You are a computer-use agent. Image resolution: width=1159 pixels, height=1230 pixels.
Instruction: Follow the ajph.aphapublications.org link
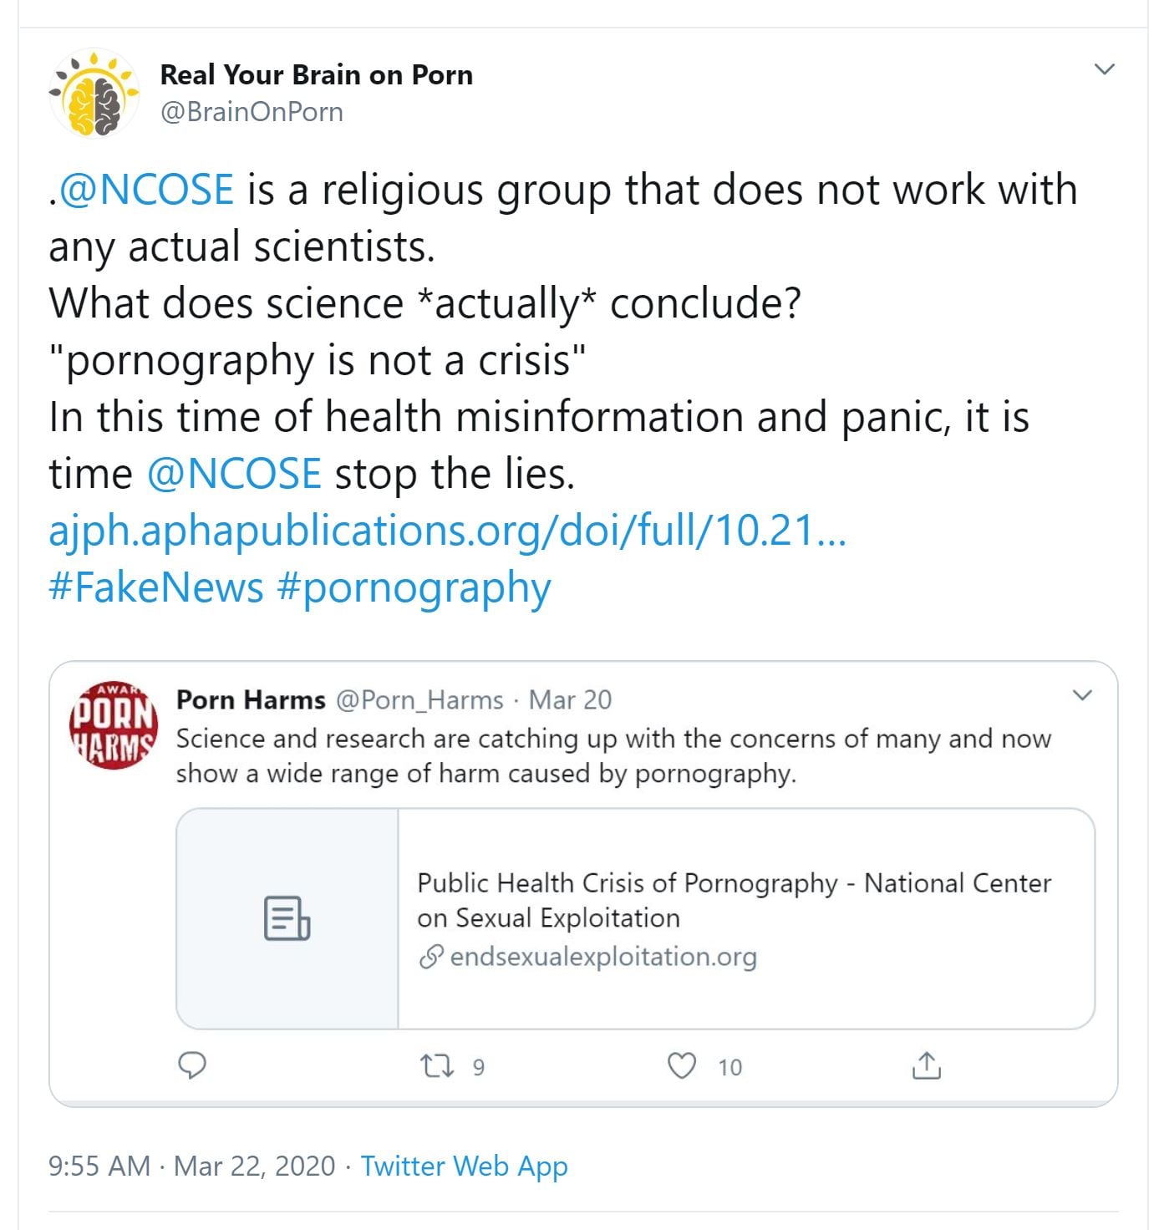click(447, 531)
